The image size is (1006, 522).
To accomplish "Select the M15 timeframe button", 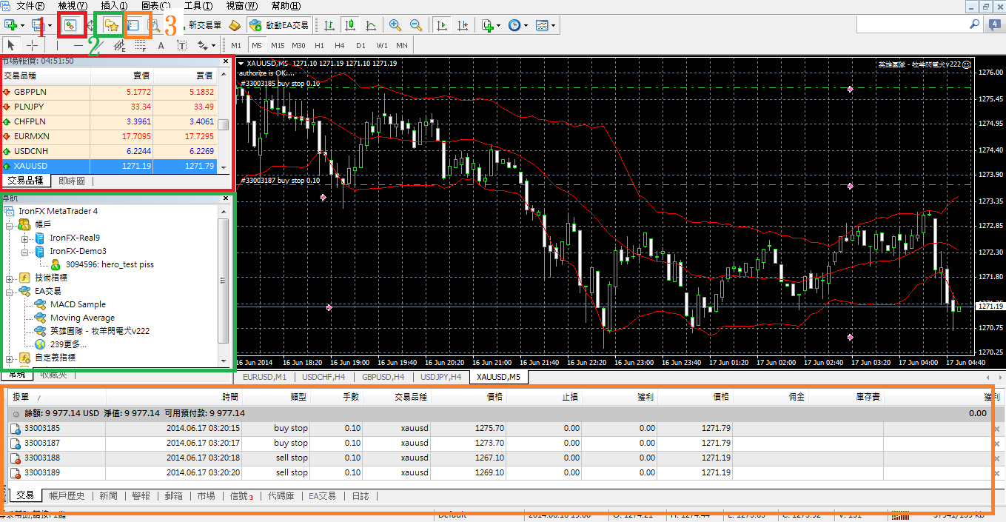I will click(278, 45).
